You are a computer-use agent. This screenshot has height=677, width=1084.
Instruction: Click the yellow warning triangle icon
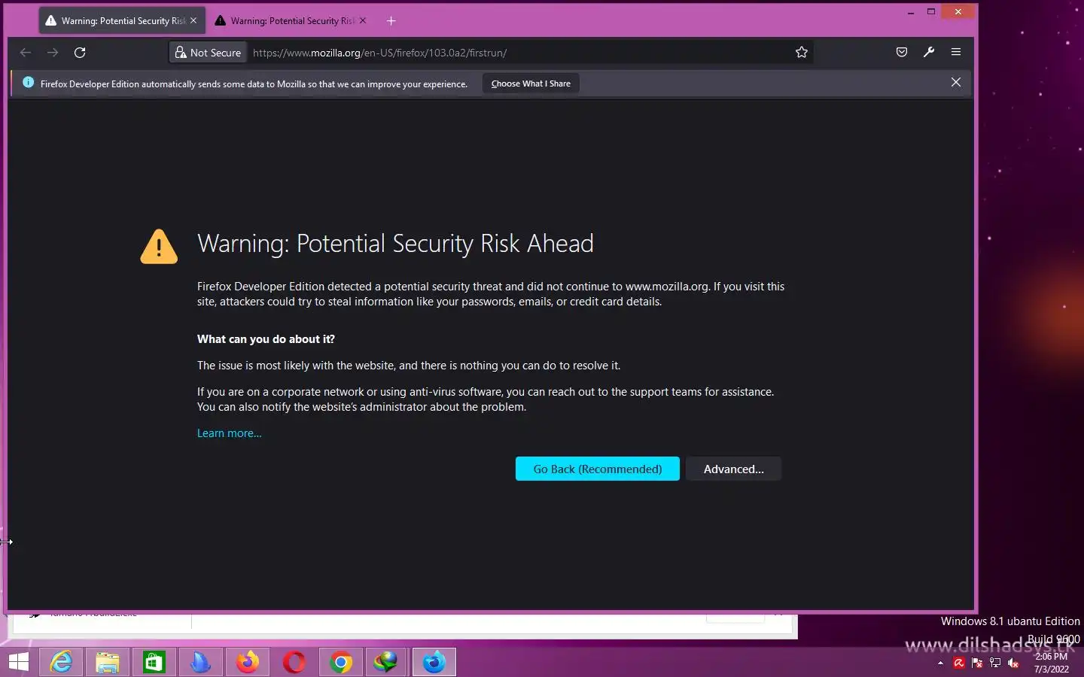159,247
